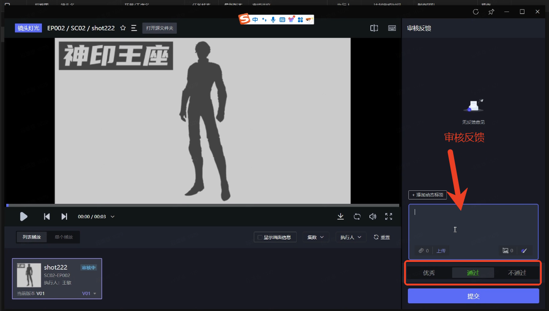Open fullscreen video view
This screenshot has height=311, width=549.
coord(389,217)
